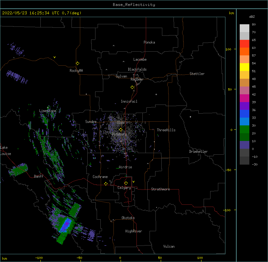The width and height of the screenshot is (268, 262).
Task: Select the Vulcan label
Action: (x=169, y=246)
